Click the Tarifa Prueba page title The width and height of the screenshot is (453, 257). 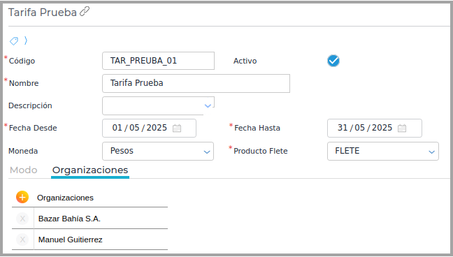(x=43, y=13)
